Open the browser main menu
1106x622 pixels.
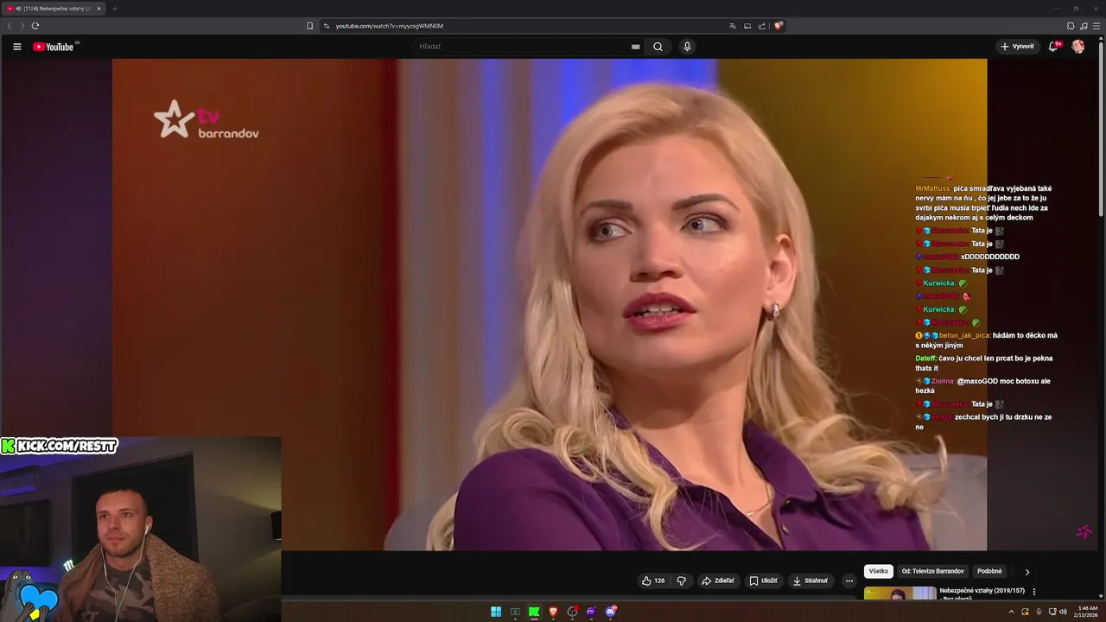click(x=1096, y=26)
